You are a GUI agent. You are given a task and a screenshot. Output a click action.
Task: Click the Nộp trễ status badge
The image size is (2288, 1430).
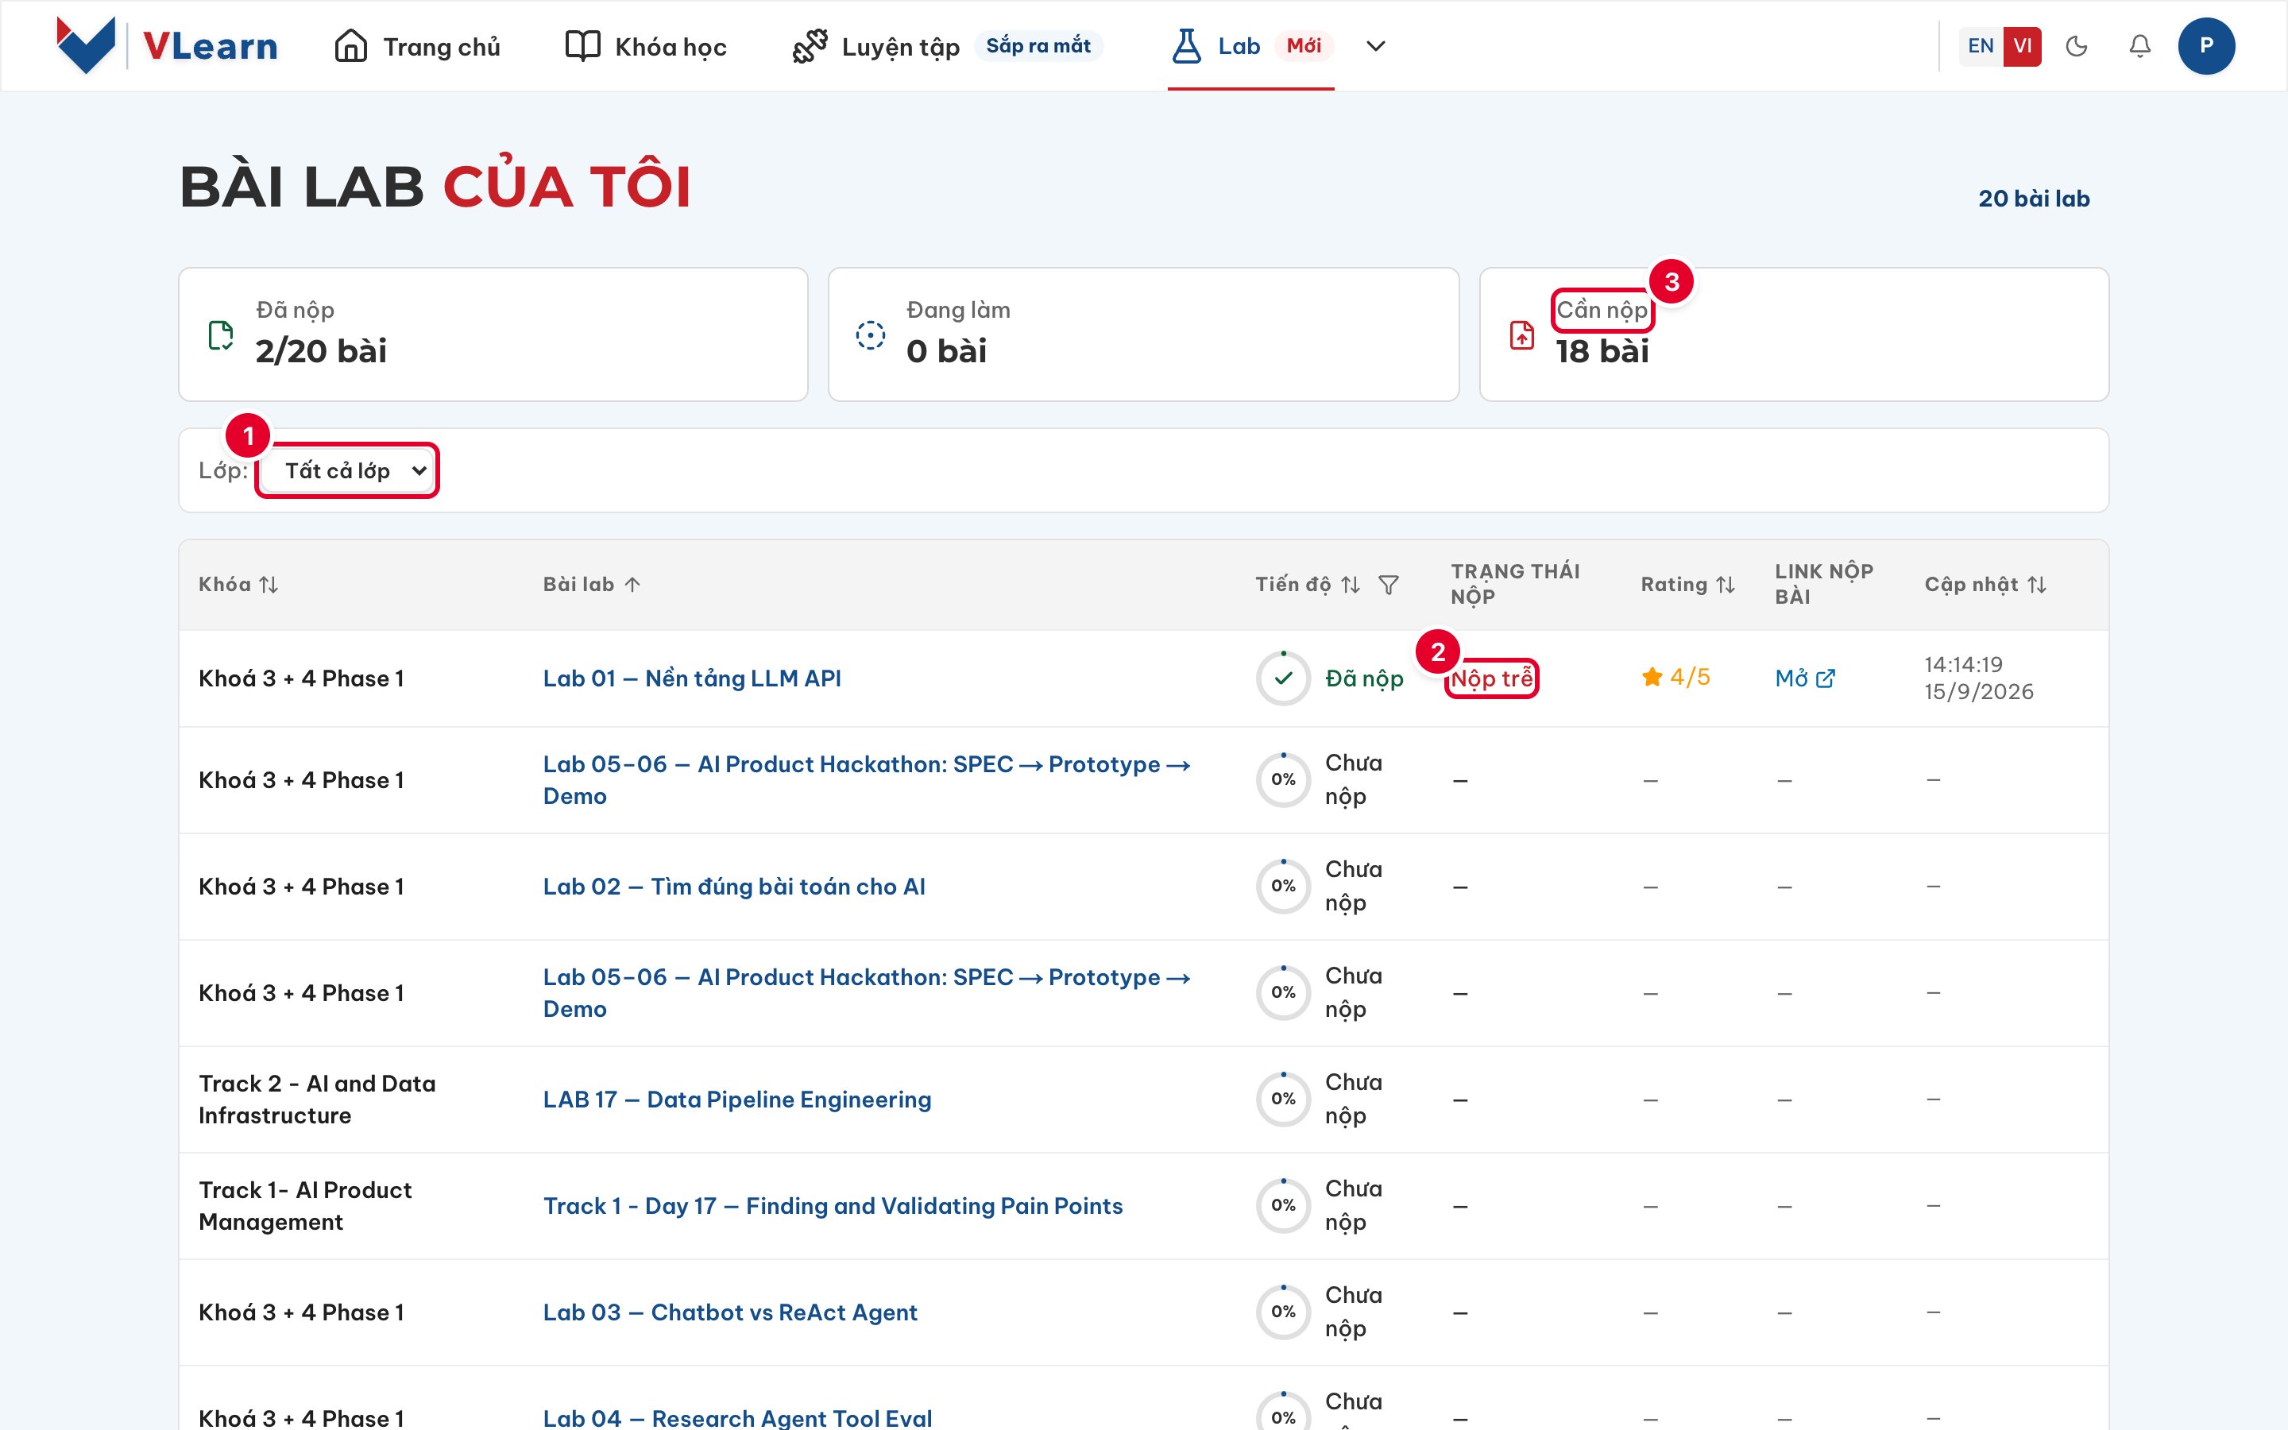tap(1492, 679)
